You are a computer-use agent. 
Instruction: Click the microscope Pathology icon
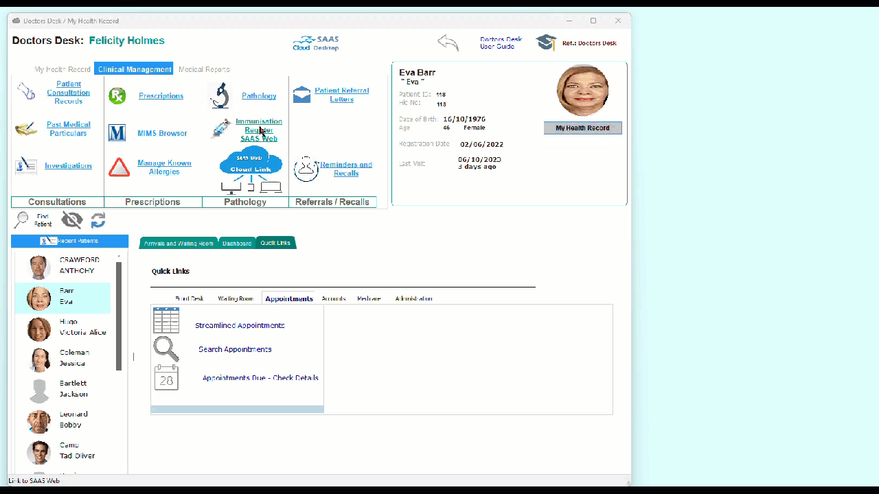[220, 96]
